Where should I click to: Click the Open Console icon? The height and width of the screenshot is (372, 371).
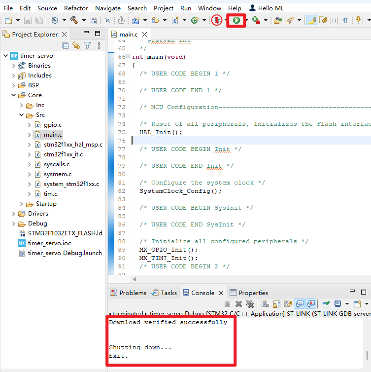pyautogui.click(x=357, y=304)
